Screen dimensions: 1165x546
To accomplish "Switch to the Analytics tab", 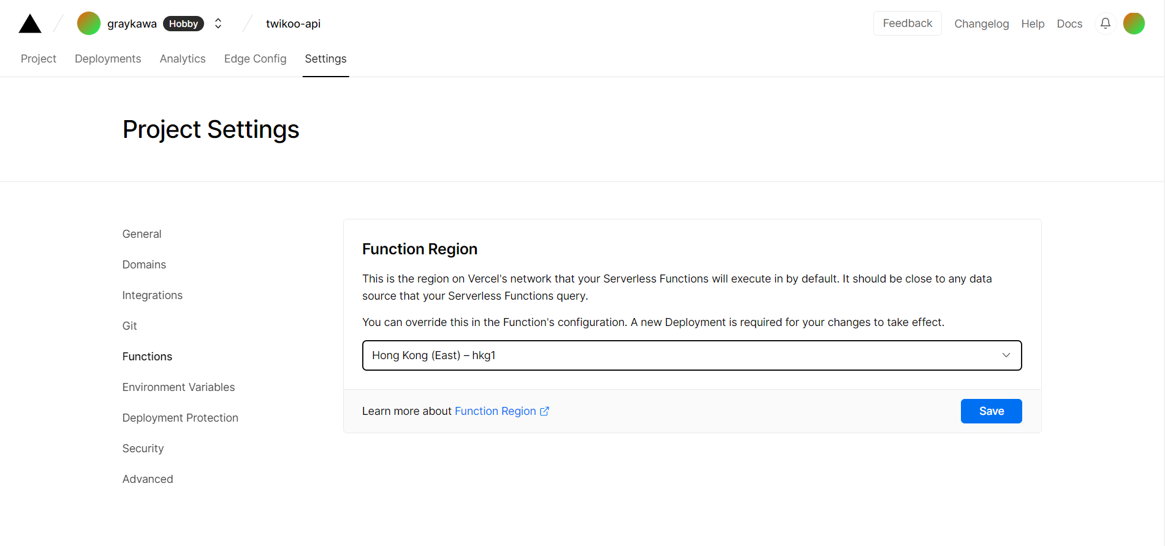I will click(183, 59).
